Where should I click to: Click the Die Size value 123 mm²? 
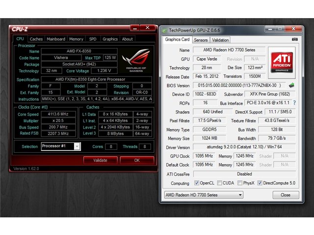(x=255, y=68)
